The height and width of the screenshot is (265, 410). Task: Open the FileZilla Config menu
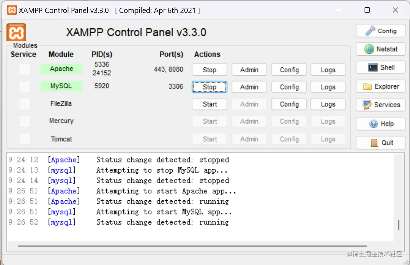[x=289, y=104]
